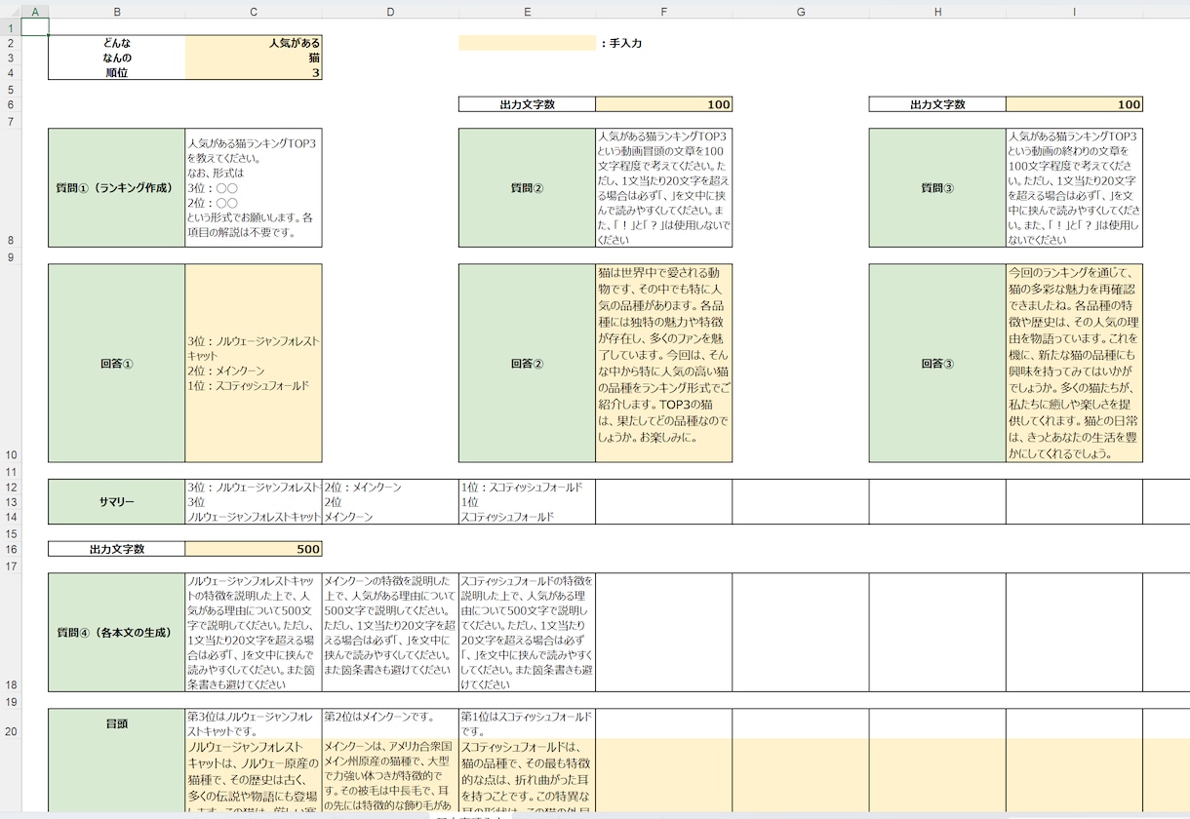This screenshot has width=1190, height=819.
Task: Select the 順位 value cell containing 3
Action: point(254,72)
